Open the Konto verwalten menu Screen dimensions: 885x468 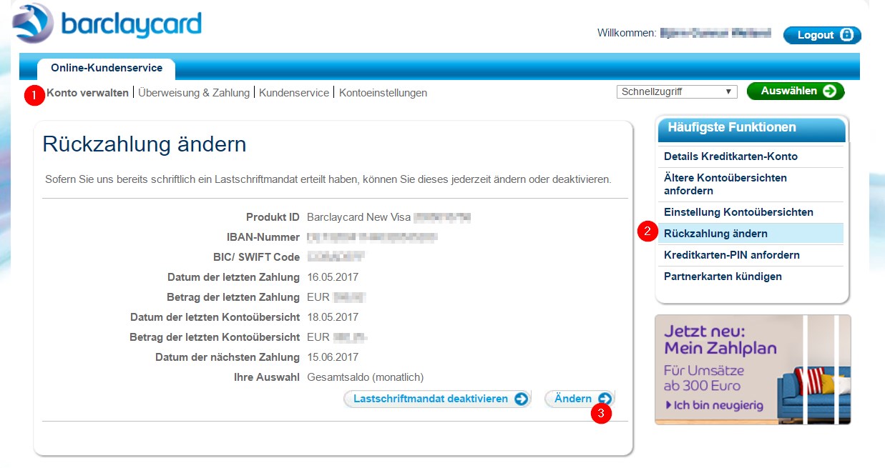click(87, 92)
